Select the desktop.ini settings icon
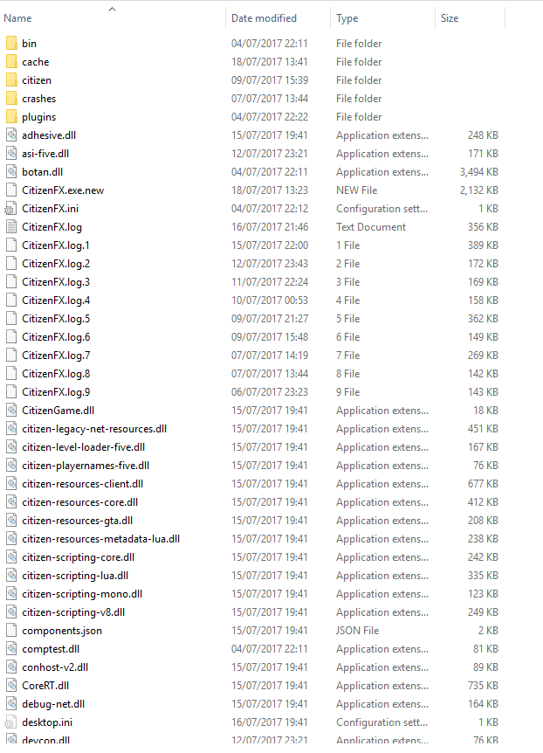Image resolution: width=543 pixels, height=753 pixels. pyautogui.click(x=10, y=722)
